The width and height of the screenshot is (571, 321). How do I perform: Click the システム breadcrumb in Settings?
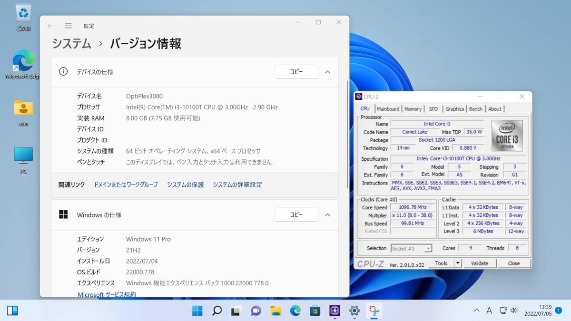(x=71, y=44)
